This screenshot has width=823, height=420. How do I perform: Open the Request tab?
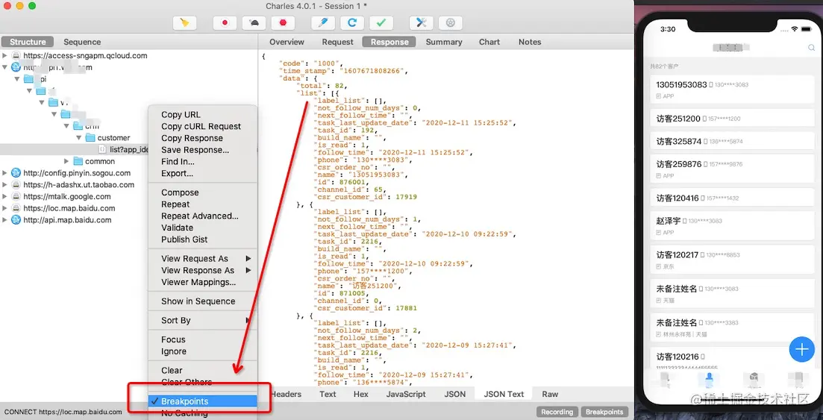click(337, 42)
